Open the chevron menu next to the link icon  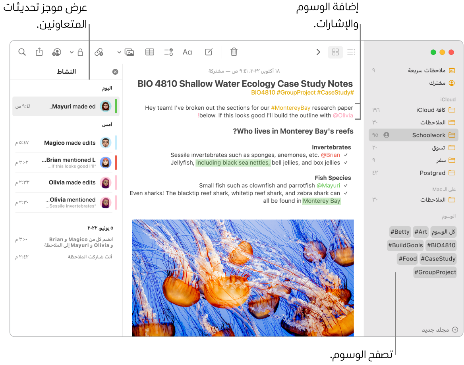[119, 52]
